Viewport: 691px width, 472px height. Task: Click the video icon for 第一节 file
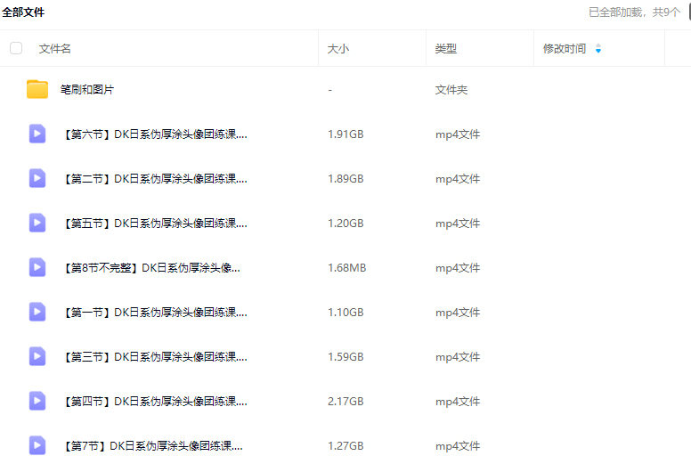pos(37,312)
